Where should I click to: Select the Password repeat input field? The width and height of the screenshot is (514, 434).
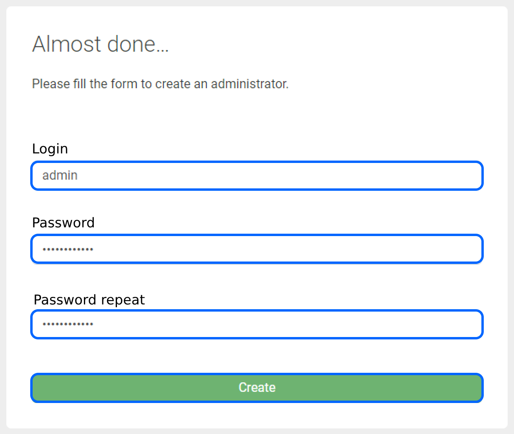click(257, 324)
